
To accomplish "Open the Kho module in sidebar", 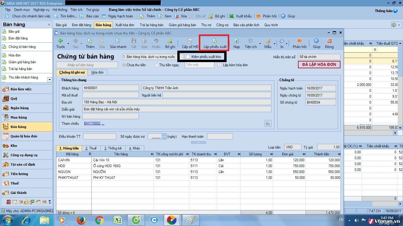I will [x=14, y=146].
